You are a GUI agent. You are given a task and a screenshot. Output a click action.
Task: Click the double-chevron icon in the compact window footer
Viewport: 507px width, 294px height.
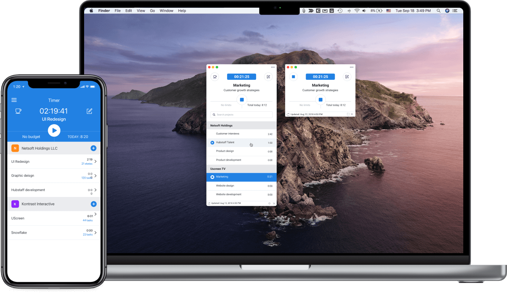tap(352, 114)
